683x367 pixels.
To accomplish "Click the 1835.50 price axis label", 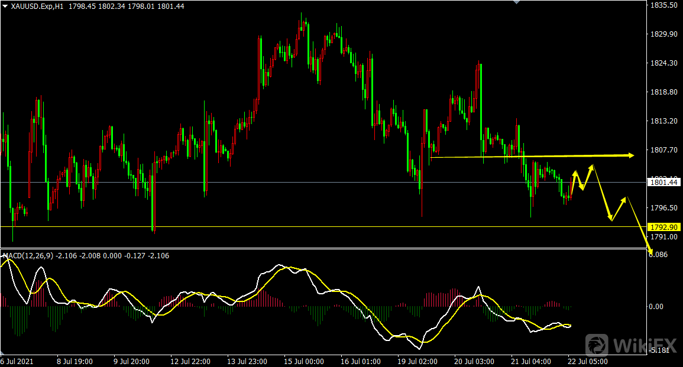I will pyautogui.click(x=663, y=5).
